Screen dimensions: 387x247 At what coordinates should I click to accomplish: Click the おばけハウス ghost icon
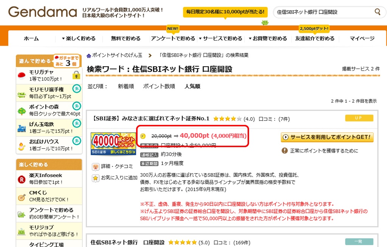(x=22, y=146)
